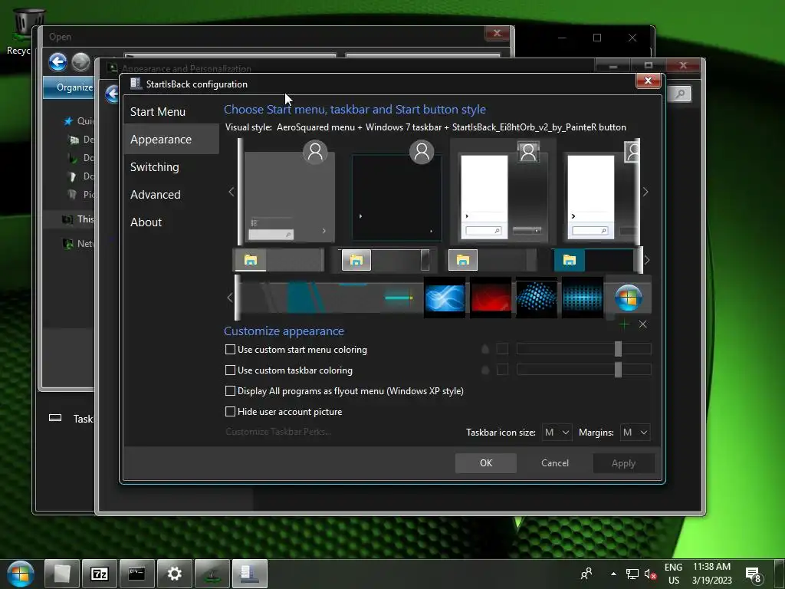Choose the blue dotted wave start button image

(x=536, y=298)
